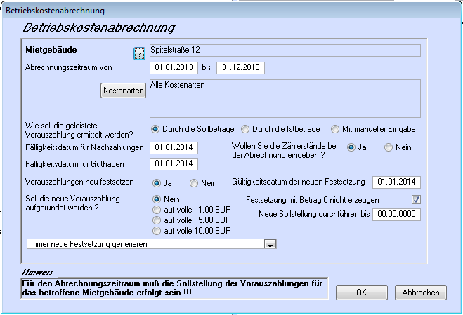Image resolution: width=463 pixels, height=315 pixels.
Task: Click the Abrechnungszeitraum end date 31.12.2013 field
Action: point(240,68)
